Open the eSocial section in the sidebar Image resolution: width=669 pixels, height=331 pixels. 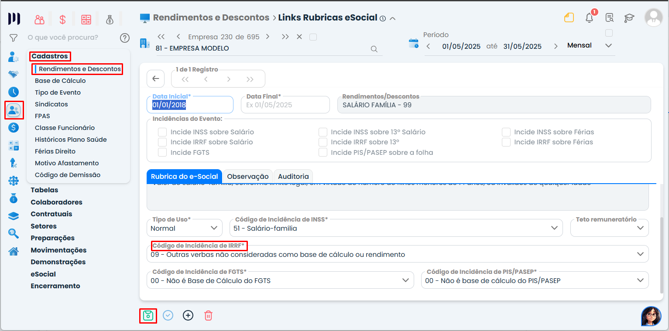point(43,274)
